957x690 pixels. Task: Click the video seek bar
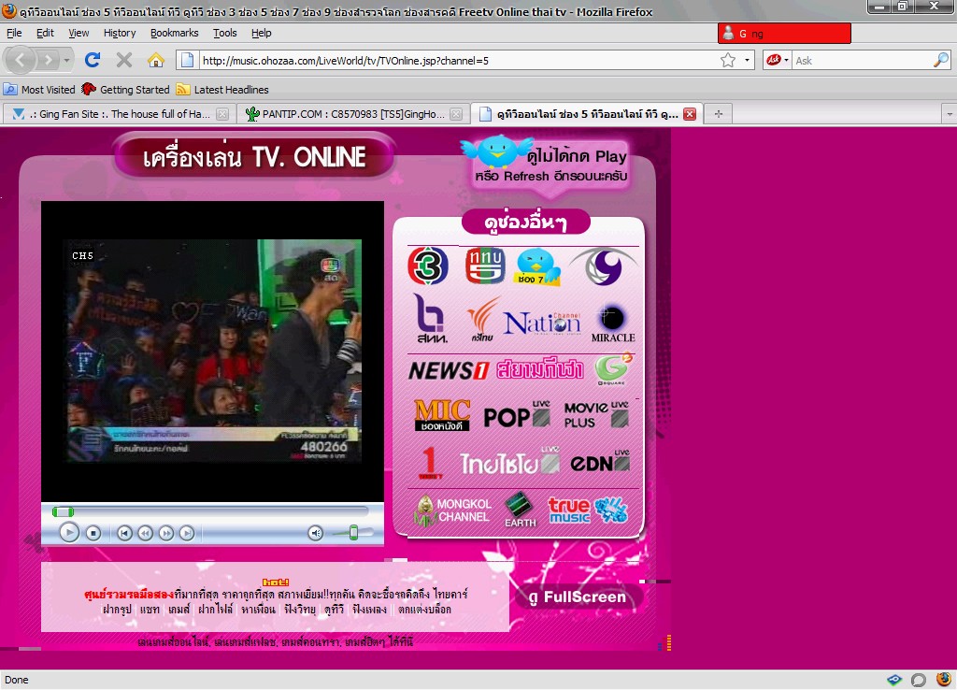(x=210, y=511)
